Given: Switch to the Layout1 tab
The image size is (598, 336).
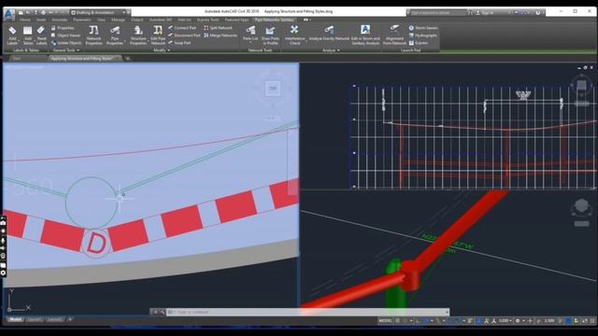Looking at the screenshot, I should 34,319.
